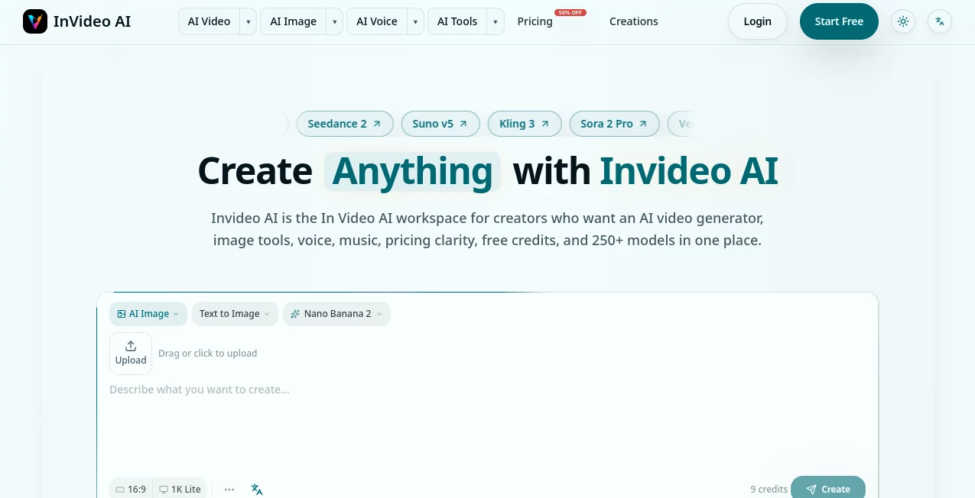Toggle the light/dark theme sun icon

903,21
